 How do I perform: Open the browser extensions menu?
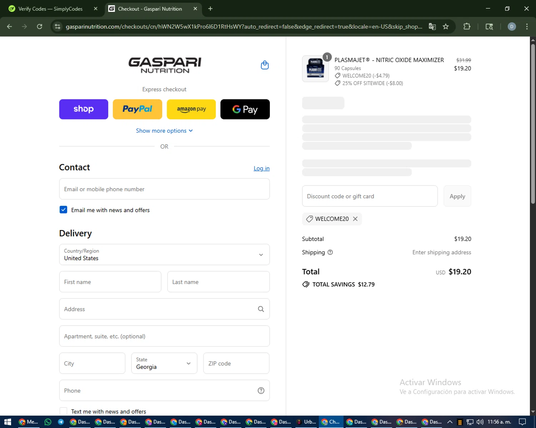(x=467, y=26)
